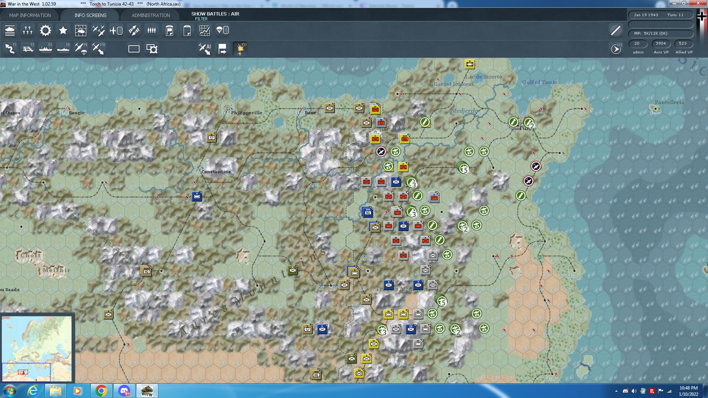Select the yellow unit on Bizerte coast
Screen dimensions: 708x398
tap(469, 64)
